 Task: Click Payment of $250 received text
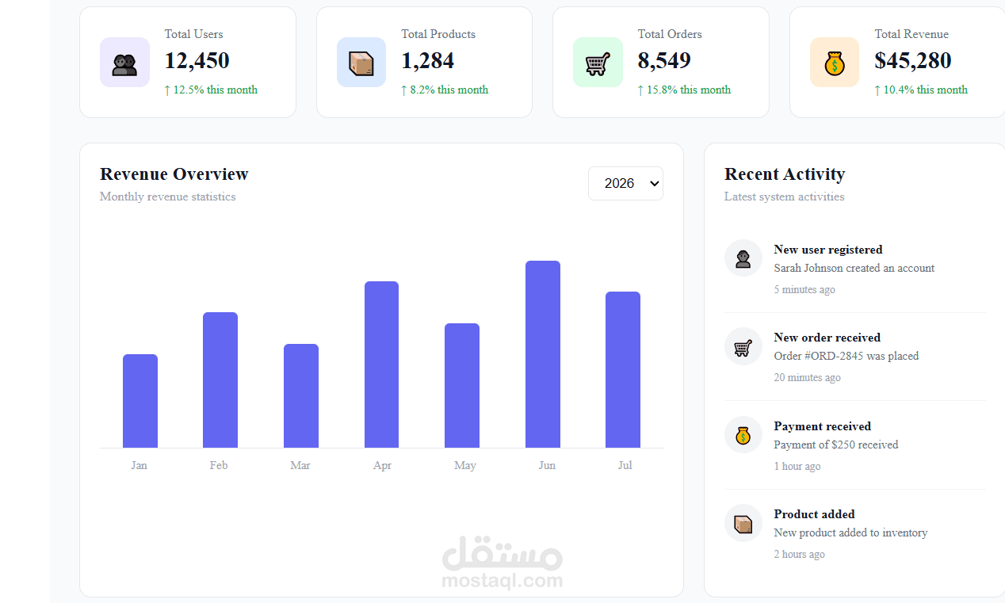point(836,445)
